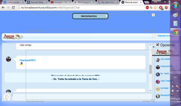181x106 pixels.
Task: Click chat scrollbar up arrow
Action: click(x=150, y=45)
